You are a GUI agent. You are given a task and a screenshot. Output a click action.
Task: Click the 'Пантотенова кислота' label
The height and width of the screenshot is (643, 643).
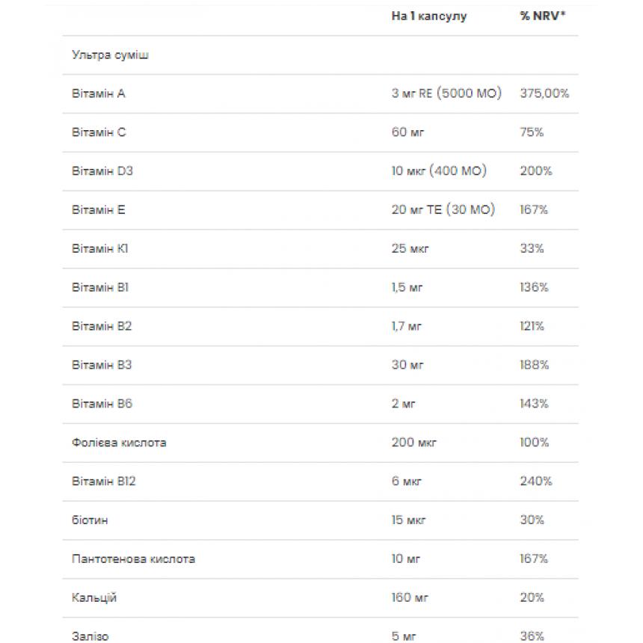(x=133, y=559)
